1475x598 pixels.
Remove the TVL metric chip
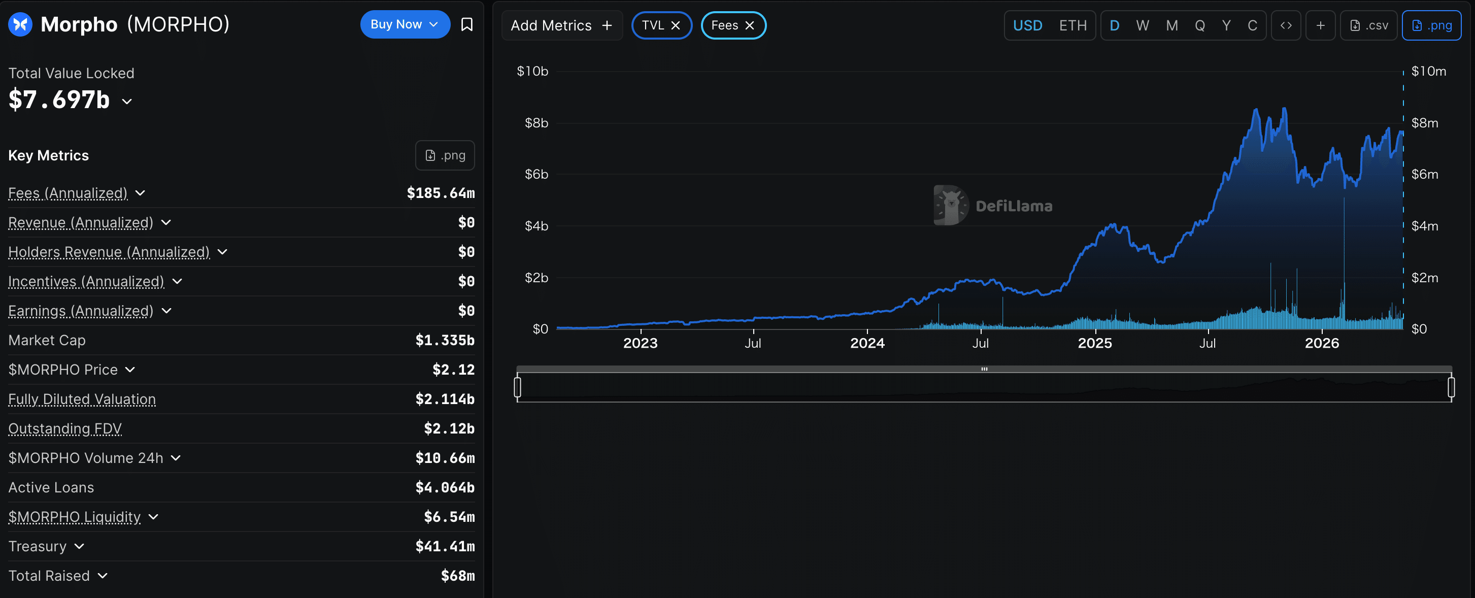pos(676,25)
